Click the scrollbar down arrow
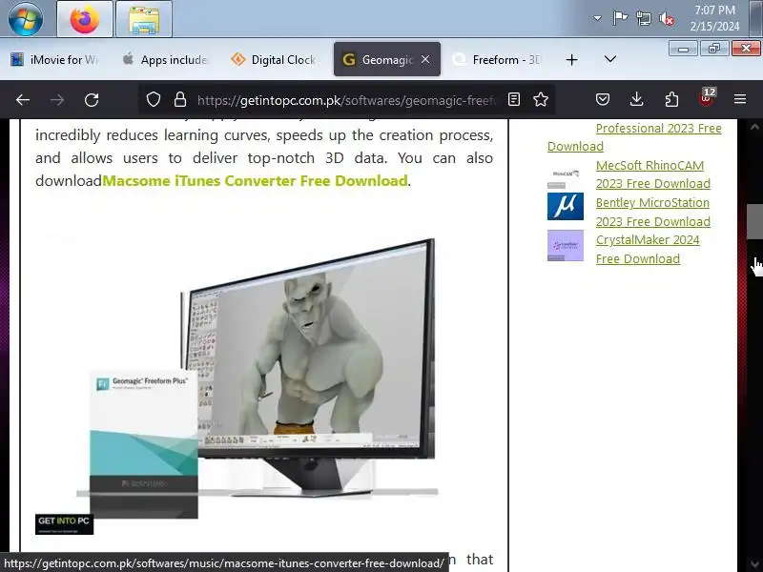The image size is (763, 572). (754, 563)
